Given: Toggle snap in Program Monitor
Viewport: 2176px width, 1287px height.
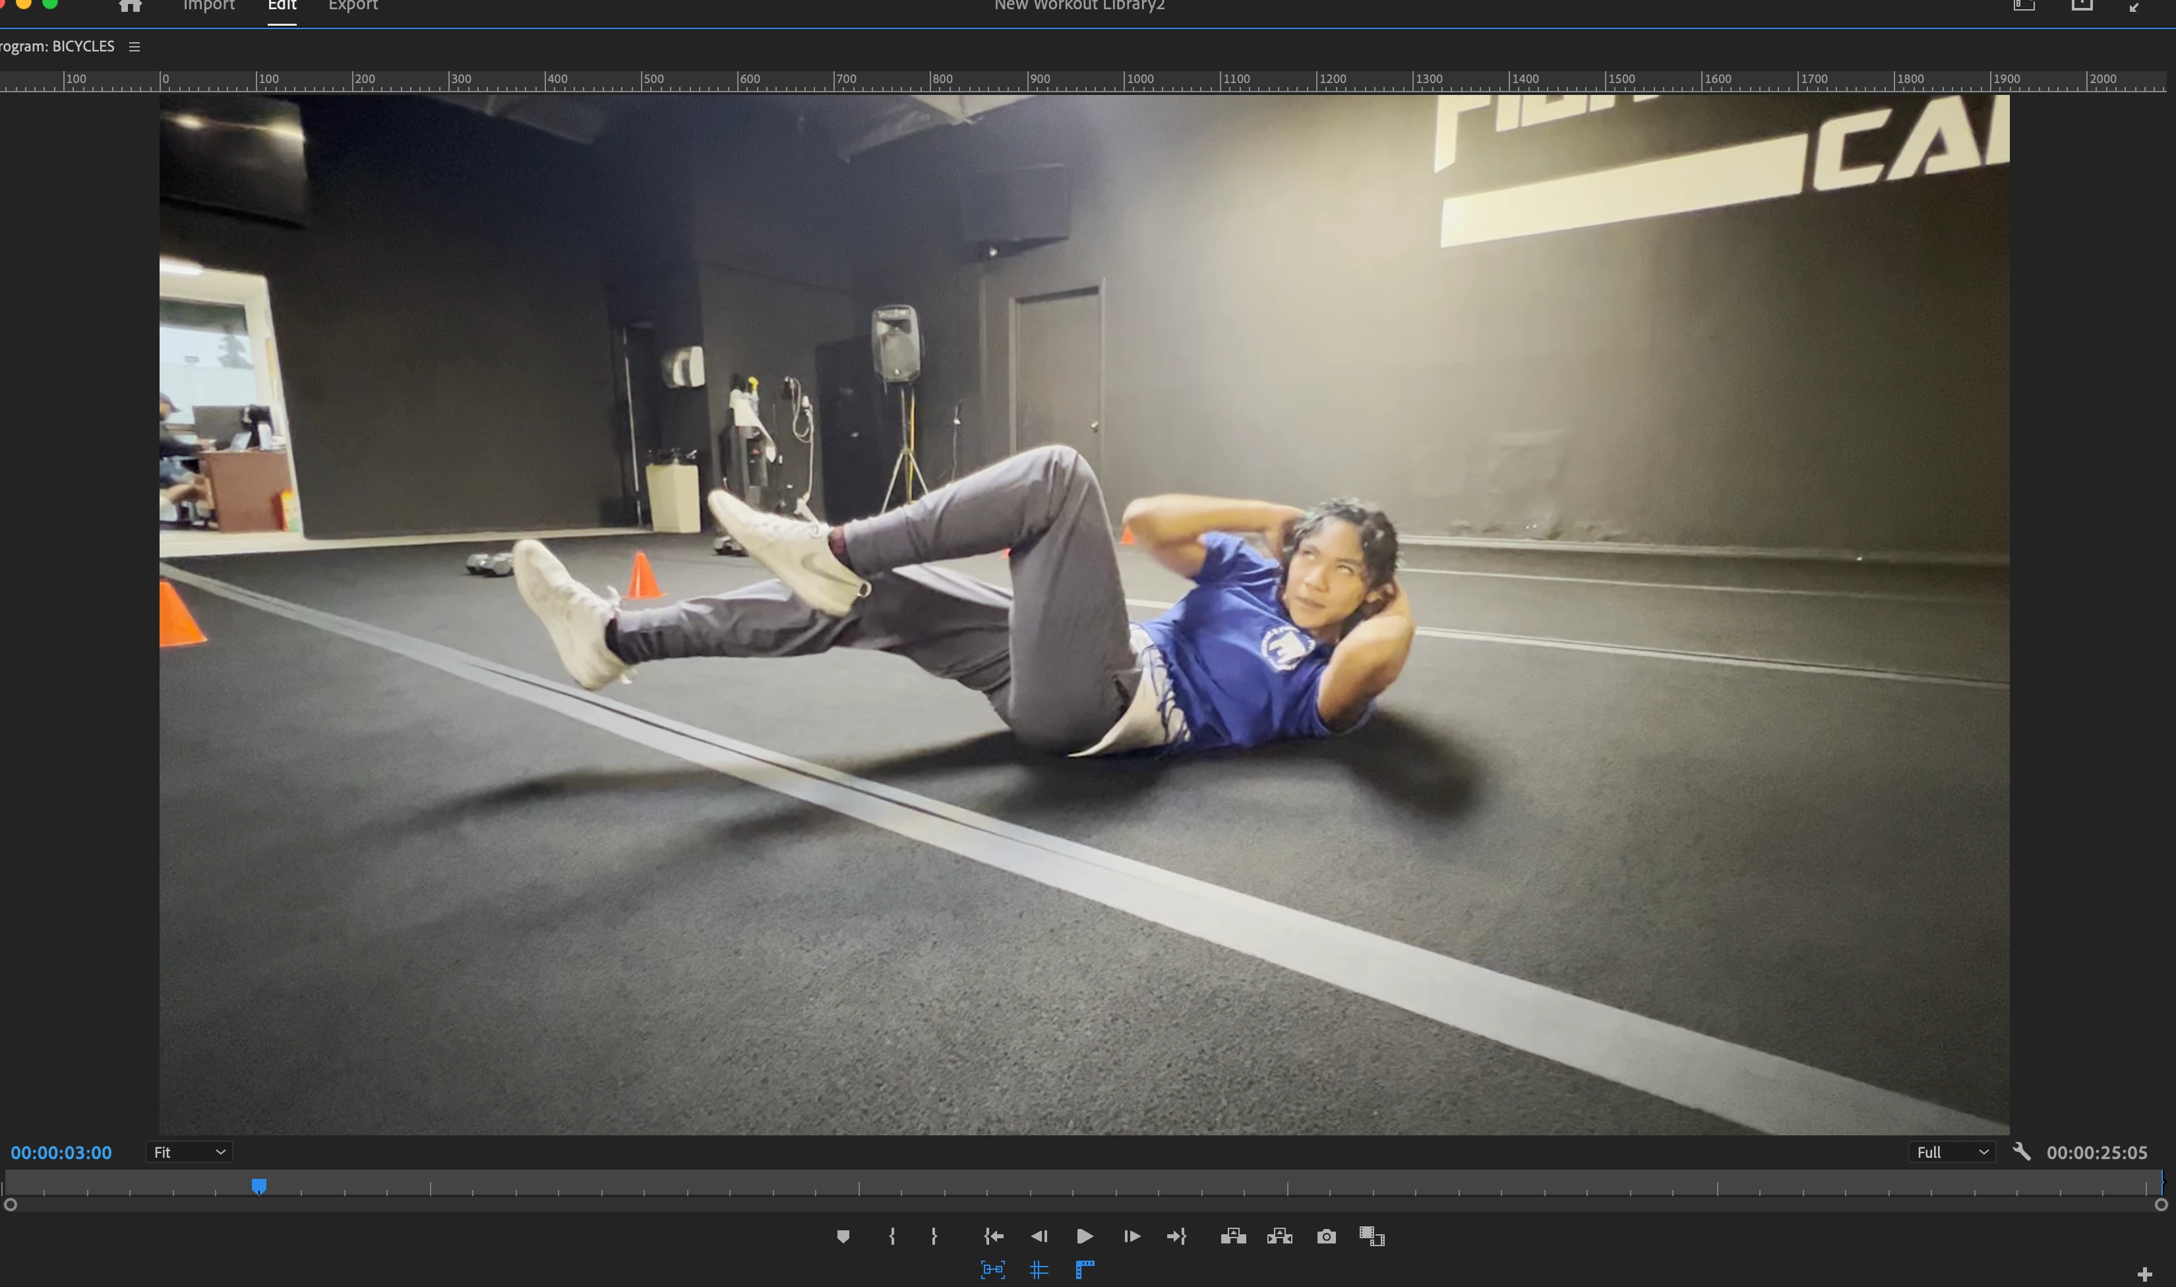Looking at the screenshot, I should click(x=992, y=1271).
